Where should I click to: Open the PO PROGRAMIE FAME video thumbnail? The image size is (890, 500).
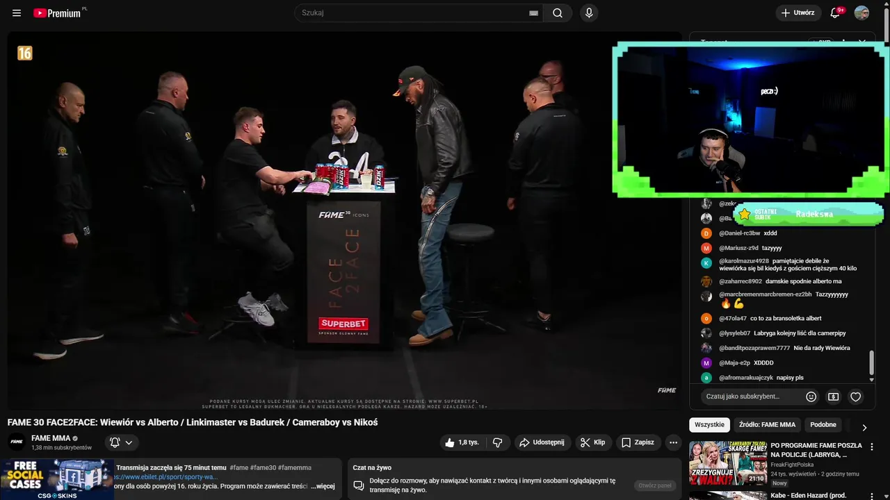tap(728, 463)
